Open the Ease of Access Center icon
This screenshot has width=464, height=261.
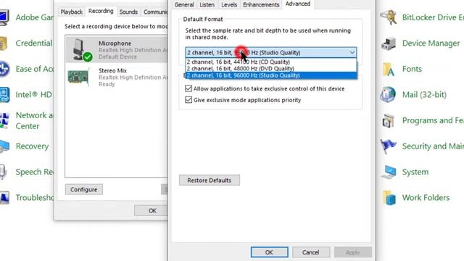click(4, 69)
